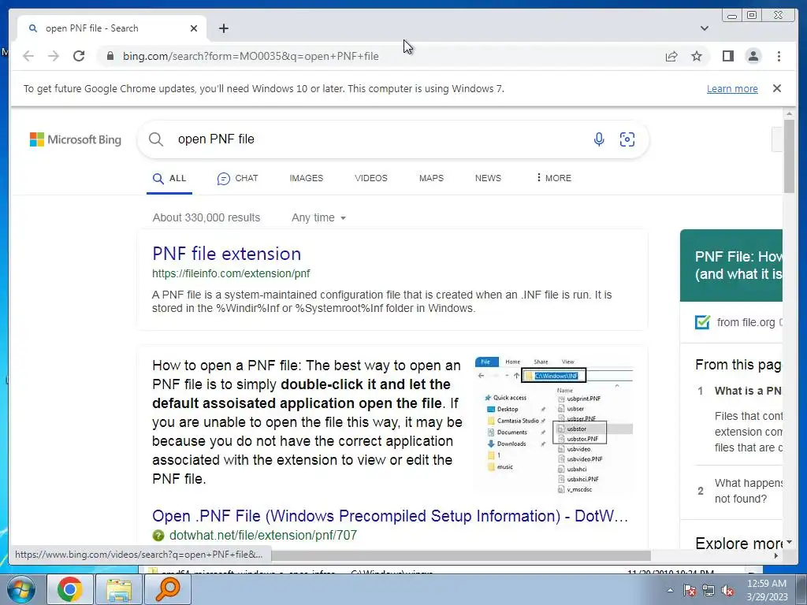Switch to the MAPS tab
This screenshot has width=807, height=605.
431,178
